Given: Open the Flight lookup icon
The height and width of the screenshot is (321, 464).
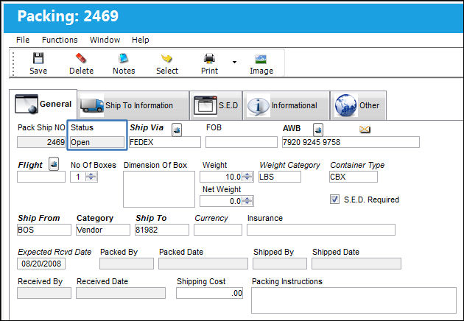Looking at the screenshot, I should [54, 164].
